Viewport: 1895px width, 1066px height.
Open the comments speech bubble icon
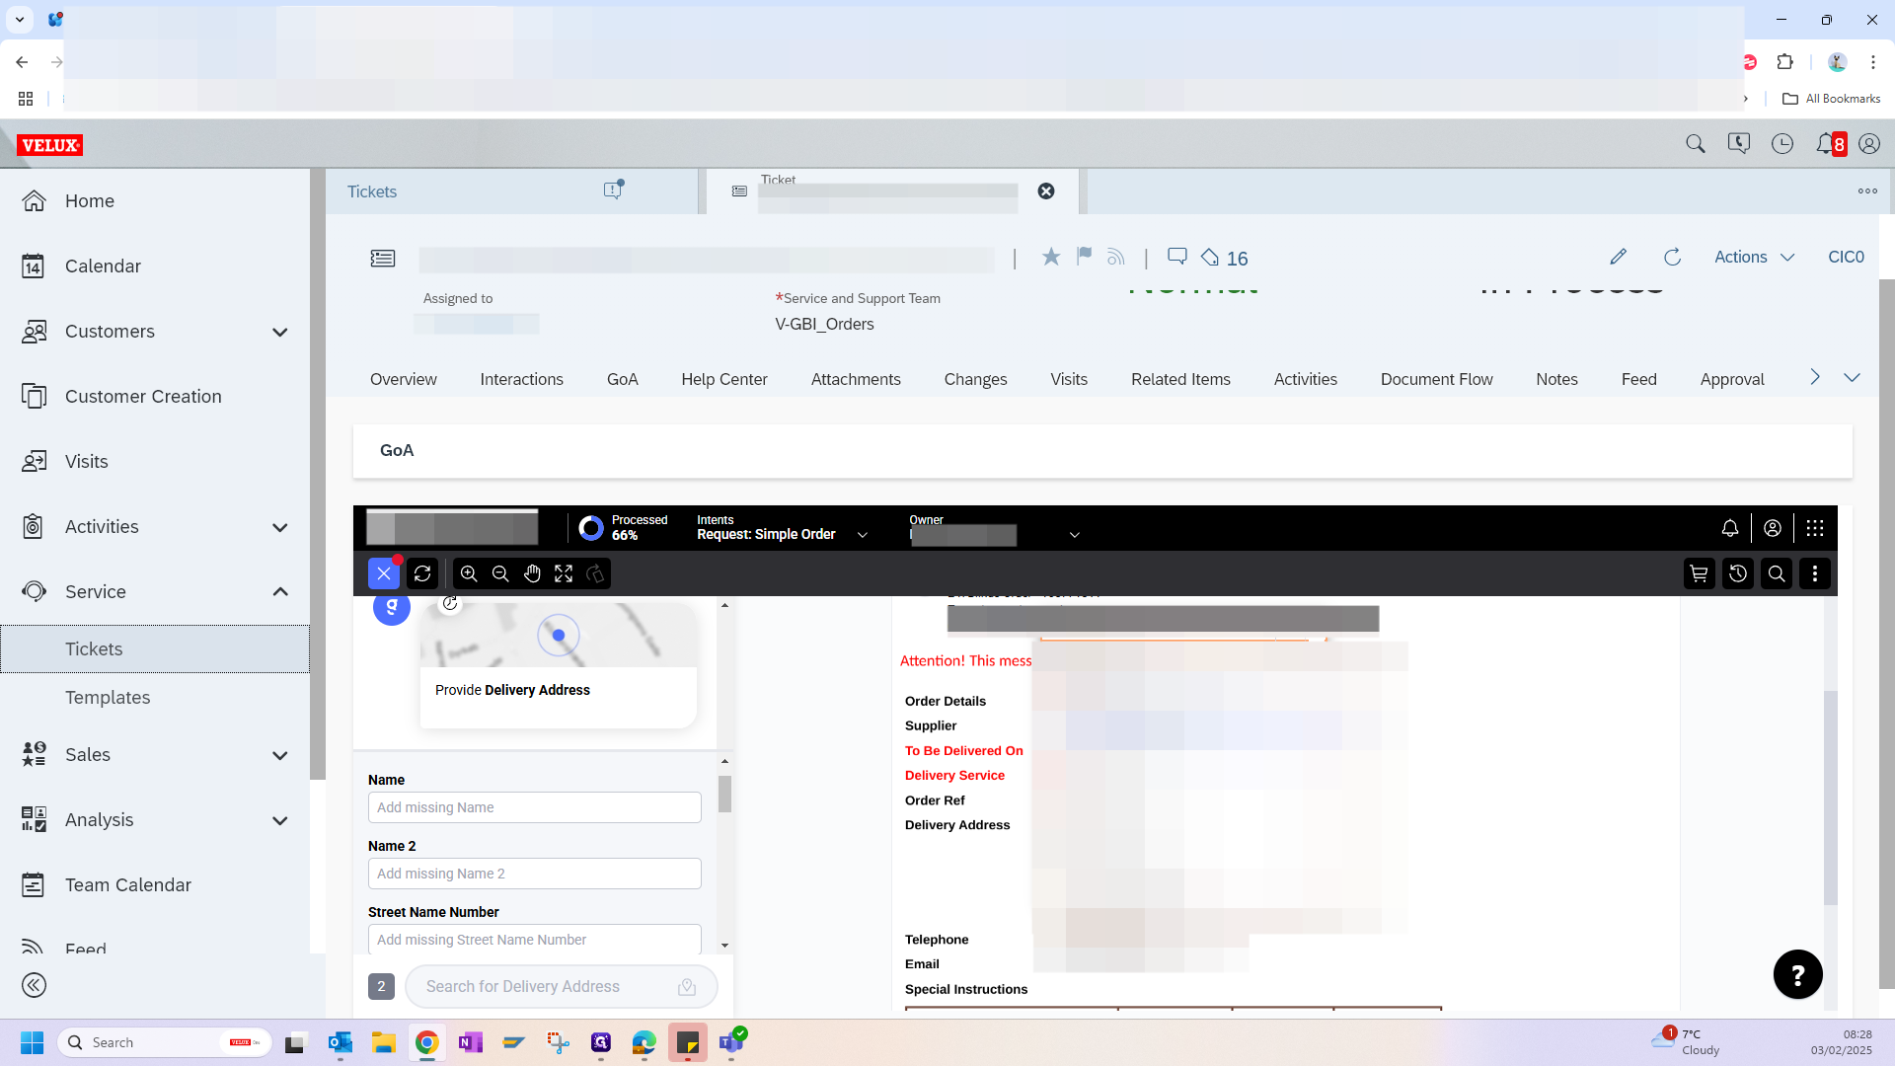1177,257
